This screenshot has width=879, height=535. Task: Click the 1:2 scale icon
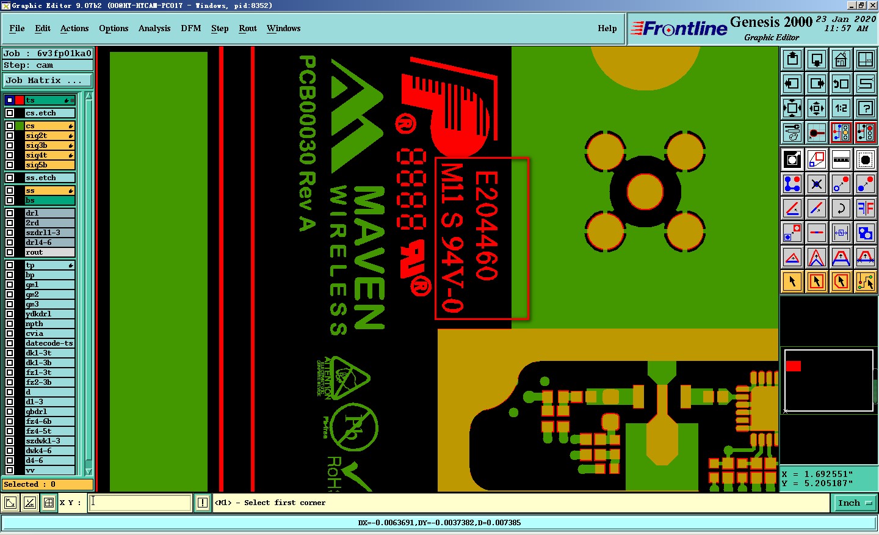[x=841, y=108]
